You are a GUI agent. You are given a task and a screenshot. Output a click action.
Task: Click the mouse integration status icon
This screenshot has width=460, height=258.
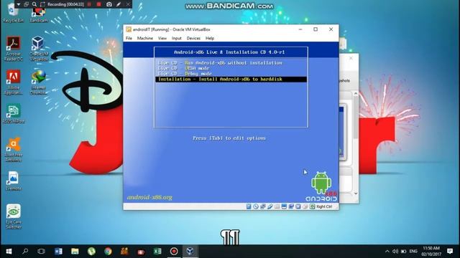point(305,206)
